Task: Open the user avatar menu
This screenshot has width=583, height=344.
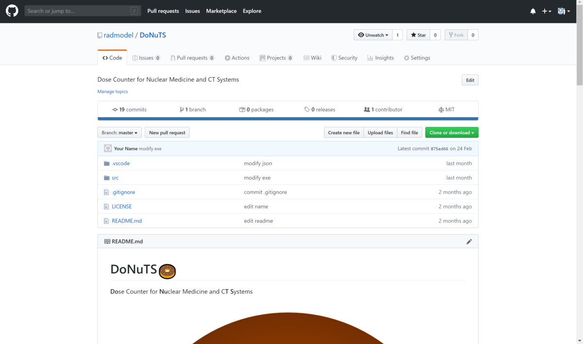Action: point(564,11)
